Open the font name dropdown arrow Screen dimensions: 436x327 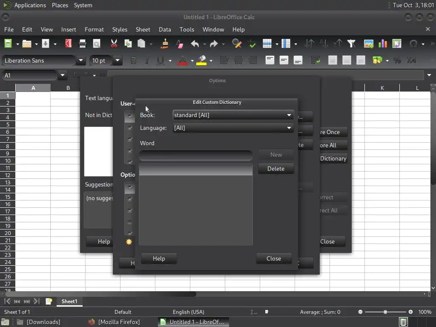coord(80,60)
